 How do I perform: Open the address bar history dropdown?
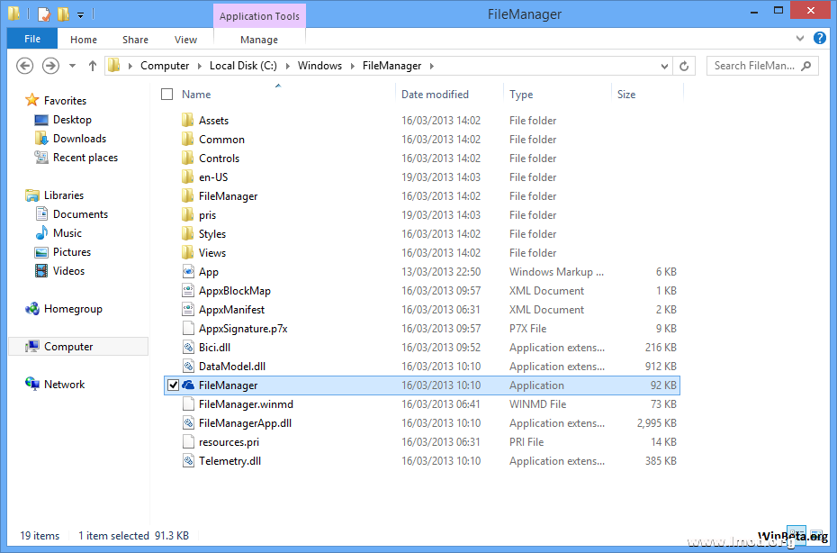pos(663,65)
